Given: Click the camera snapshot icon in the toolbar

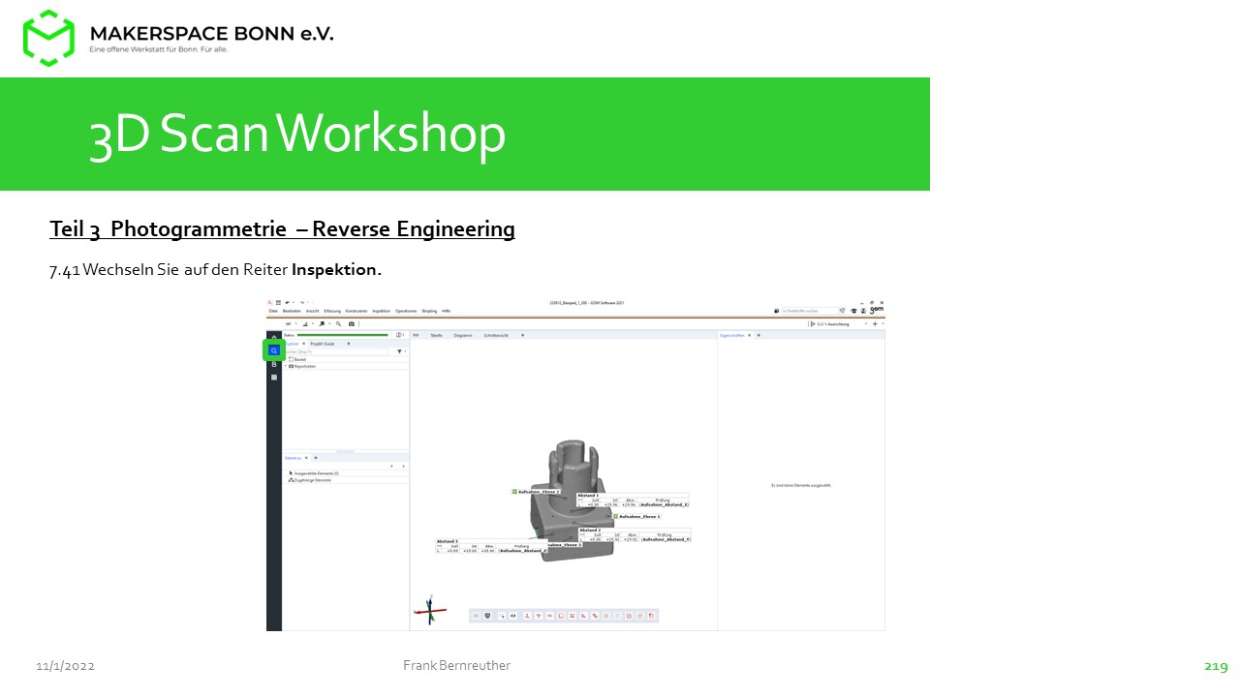Looking at the screenshot, I should coord(351,324).
